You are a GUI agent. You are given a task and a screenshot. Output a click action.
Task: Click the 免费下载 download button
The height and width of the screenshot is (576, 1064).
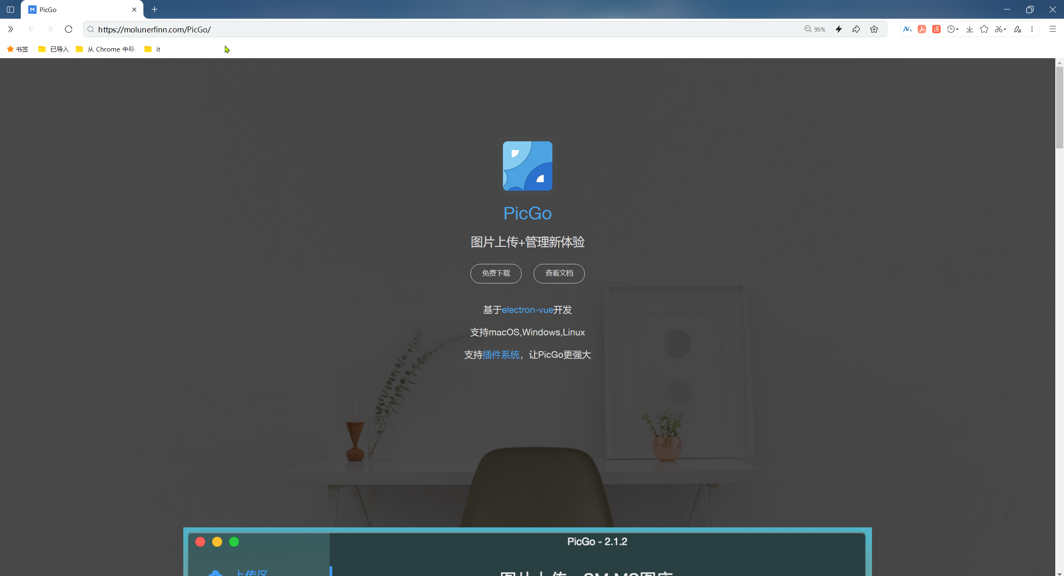[496, 273]
